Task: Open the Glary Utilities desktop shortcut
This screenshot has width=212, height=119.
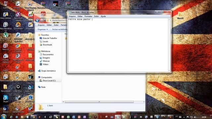Action: click(x=6, y=16)
